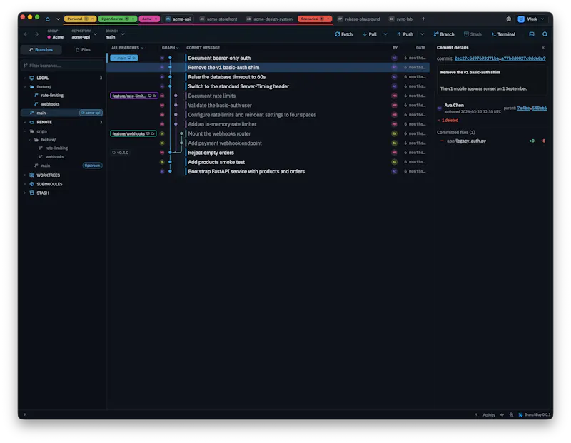Image resolution: width=571 pixels, height=443 pixels.
Task: Close the Open Source group tab
Action: [x=133, y=19]
